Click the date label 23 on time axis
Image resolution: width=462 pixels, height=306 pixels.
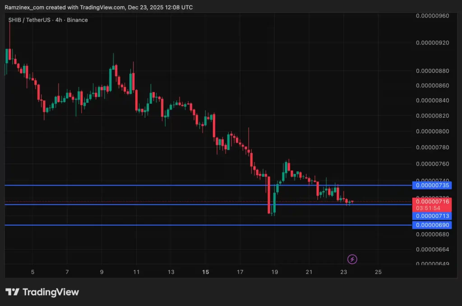click(x=344, y=272)
